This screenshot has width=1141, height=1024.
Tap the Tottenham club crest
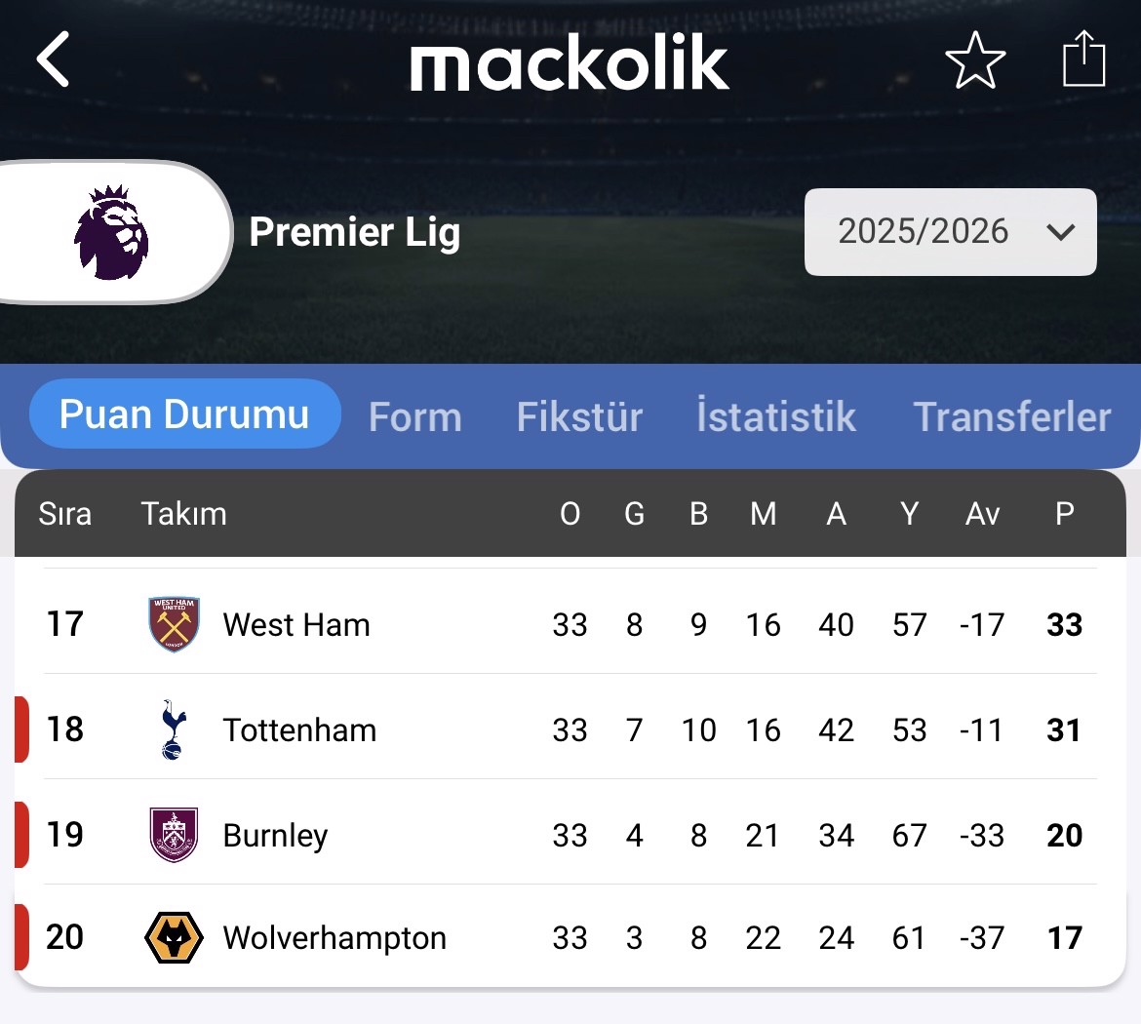click(174, 729)
